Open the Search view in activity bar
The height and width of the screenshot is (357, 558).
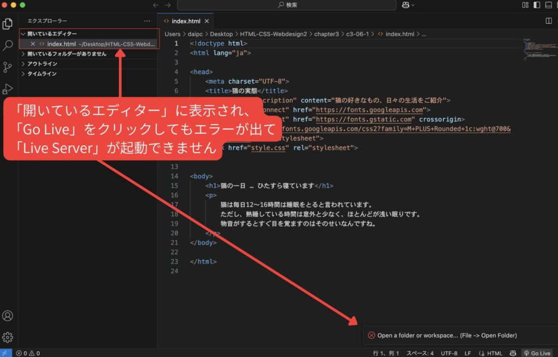pos(8,46)
